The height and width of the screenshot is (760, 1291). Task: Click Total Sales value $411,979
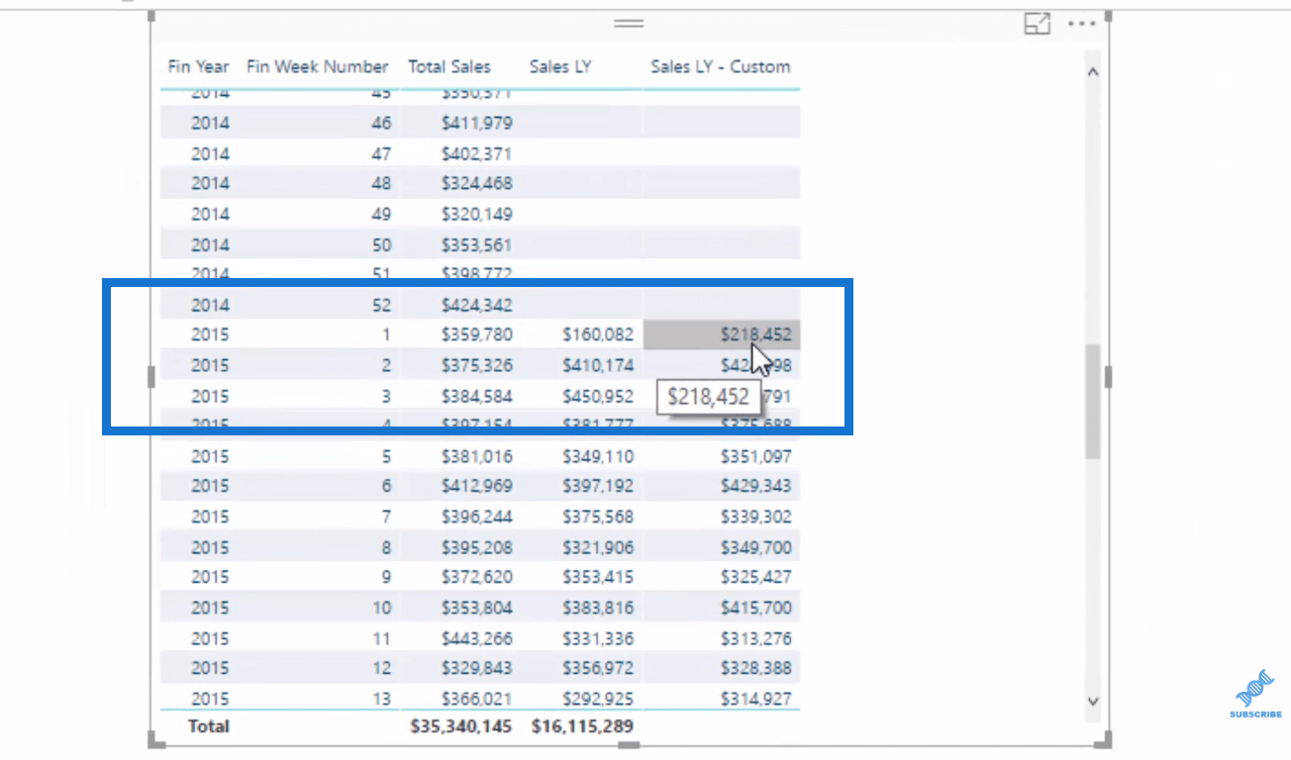point(477,123)
